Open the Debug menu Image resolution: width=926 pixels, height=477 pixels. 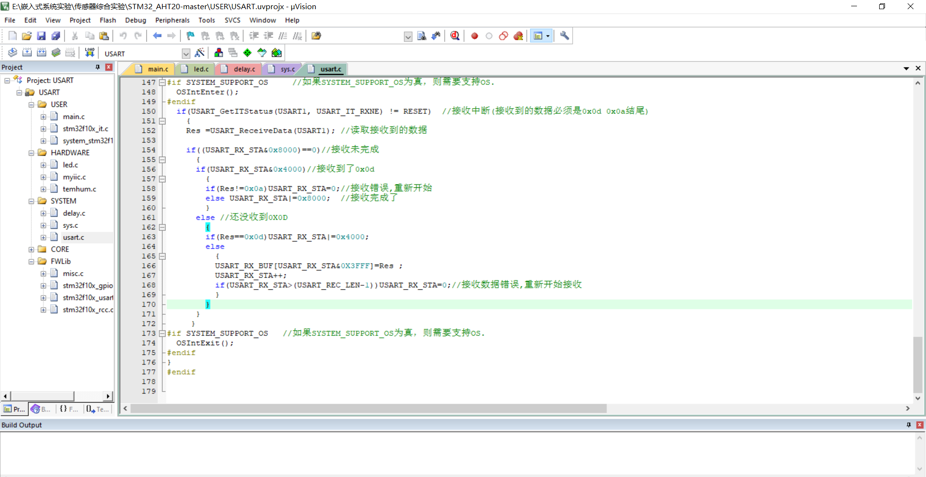136,20
